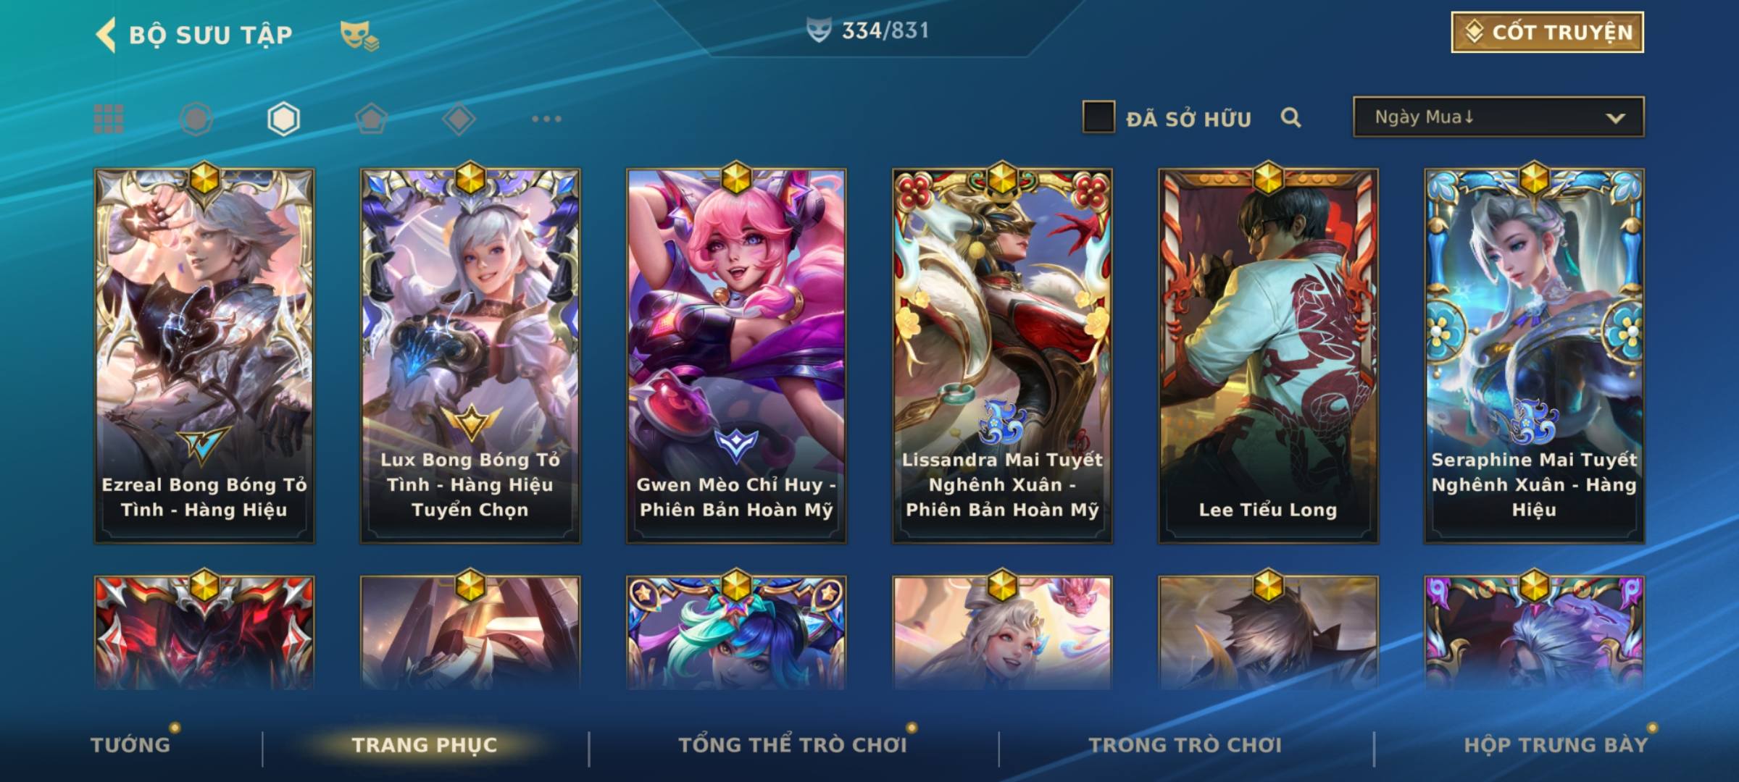The height and width of the screenshot is (782, 1739).
Task: Select the all-skins grid filter icon
Action: 109,119
